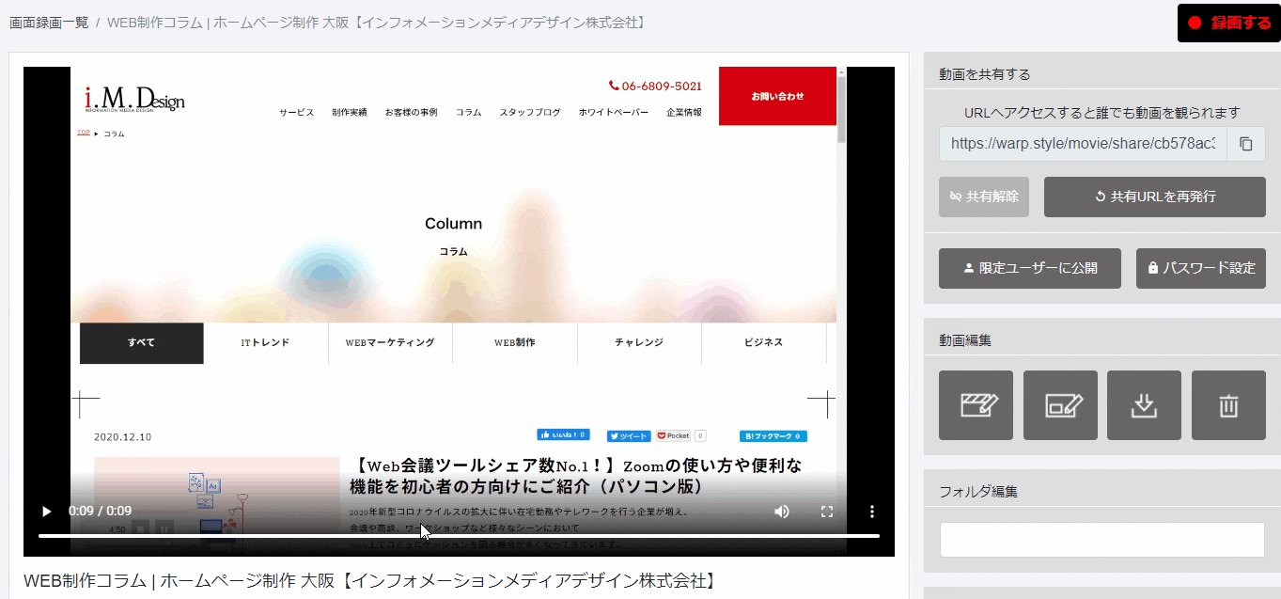Click 共有URLを再発行 button
The width and height of the screenshot is (1281, 599).
(1155, 197)
